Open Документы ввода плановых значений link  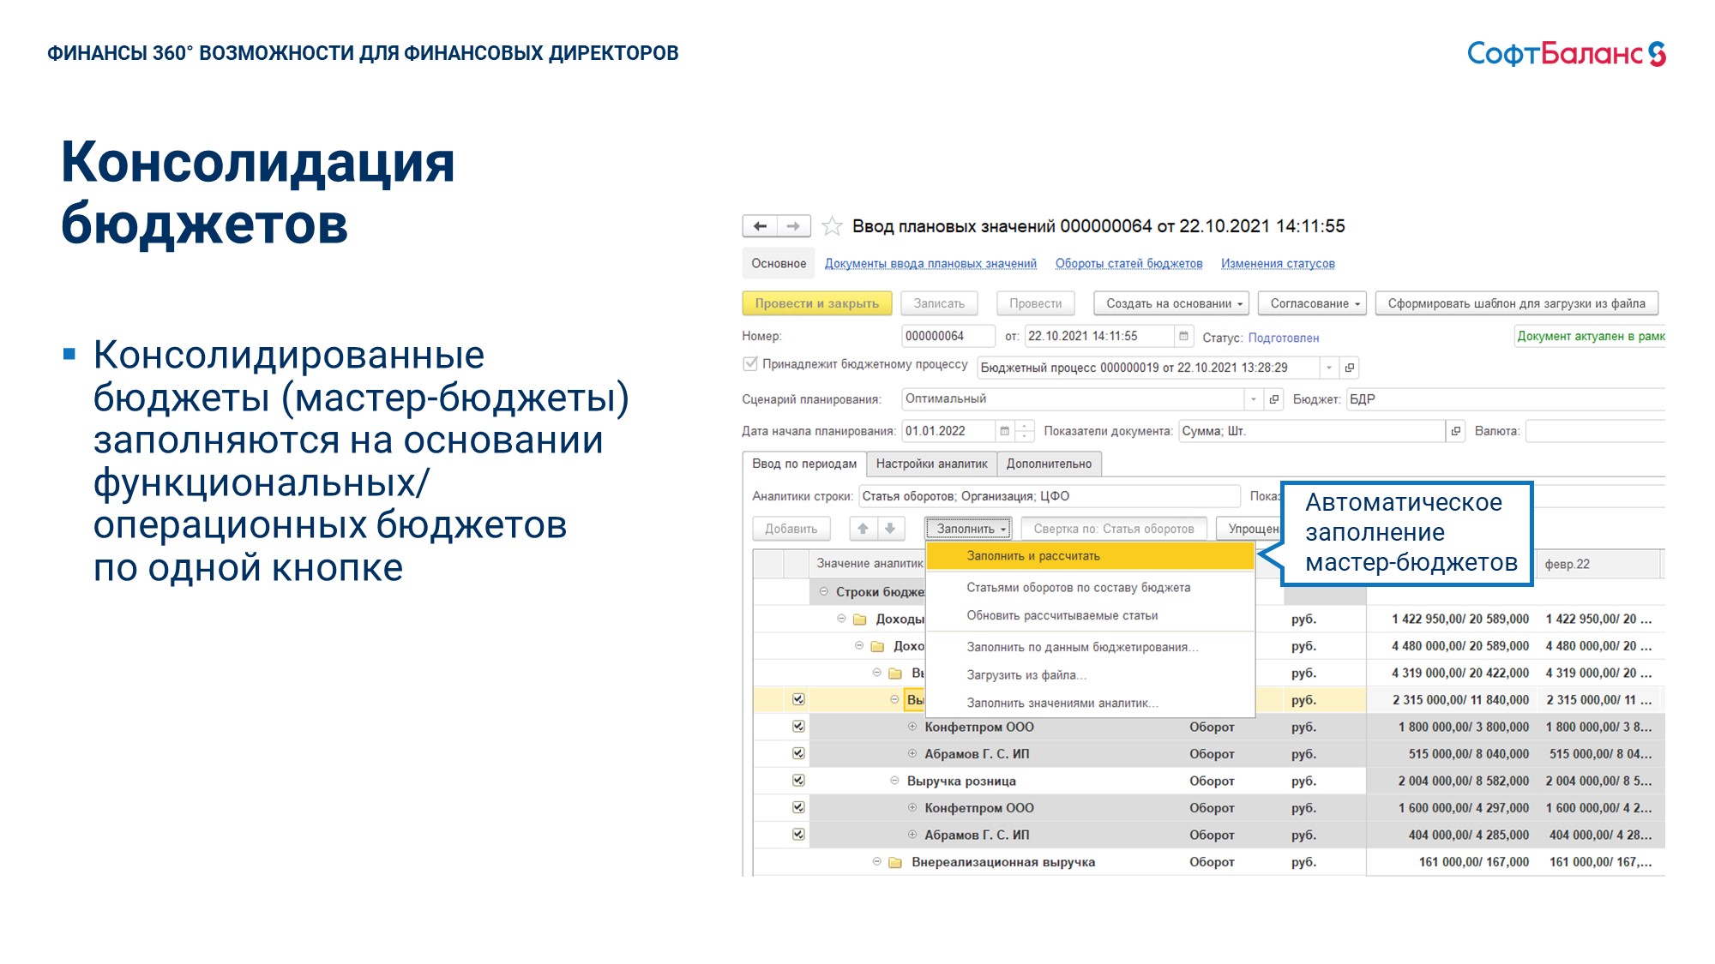[x=930, y=264]
